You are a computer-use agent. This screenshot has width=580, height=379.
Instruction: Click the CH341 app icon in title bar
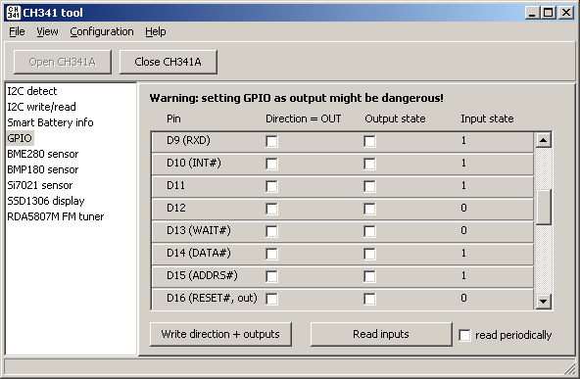click(14, 13)
